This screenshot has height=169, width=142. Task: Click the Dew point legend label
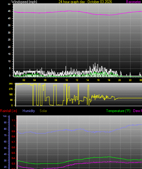tap(137, 111)
